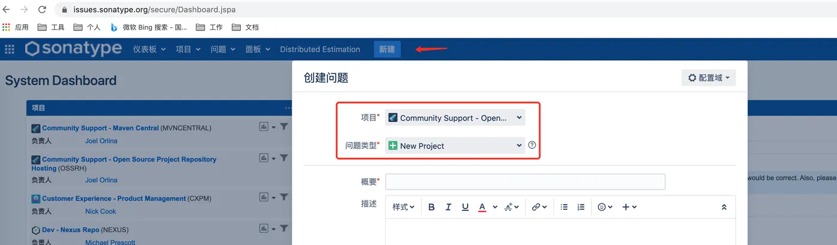Click into the 概要 summary input field
Screen dimensions: 837x245
pos(525,182)
